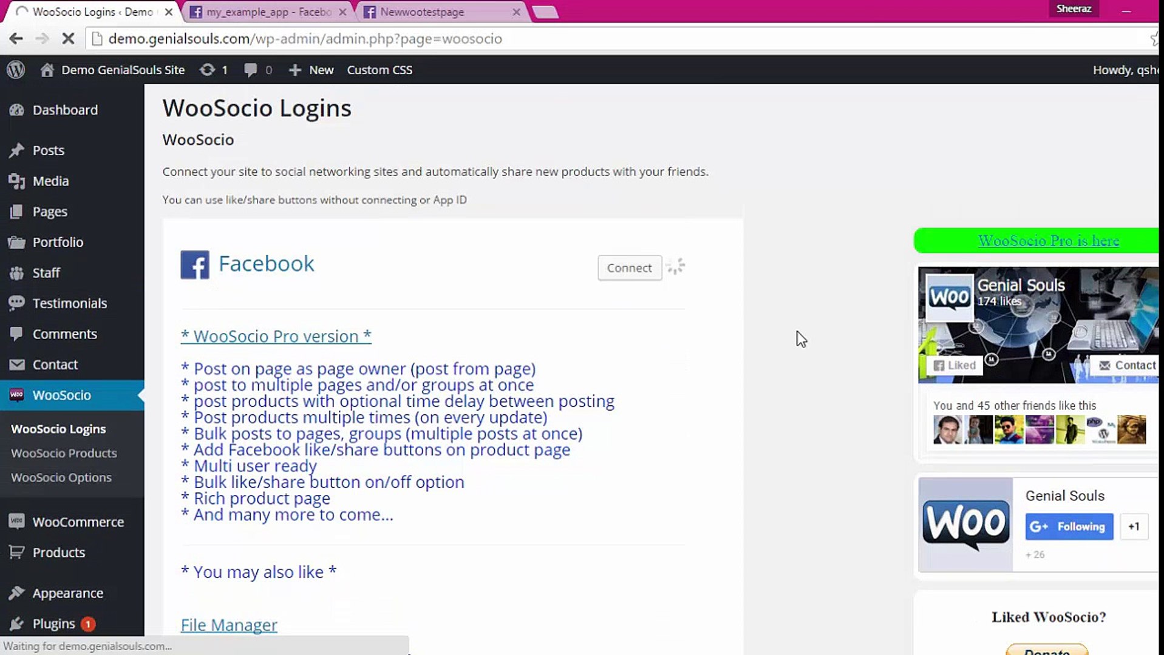Toggle the Google+ Following button
Image resolution: width=1164 pixels, height=655 pixels.
pos(1068,526)
